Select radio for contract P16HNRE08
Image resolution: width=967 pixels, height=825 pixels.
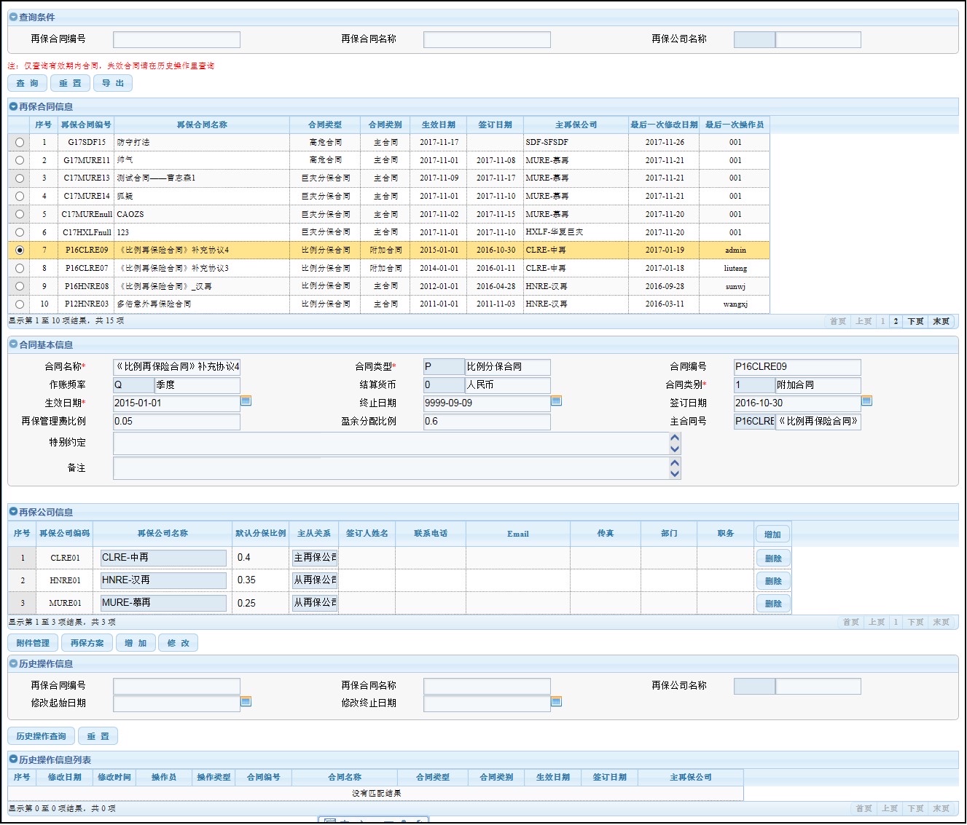20,287
